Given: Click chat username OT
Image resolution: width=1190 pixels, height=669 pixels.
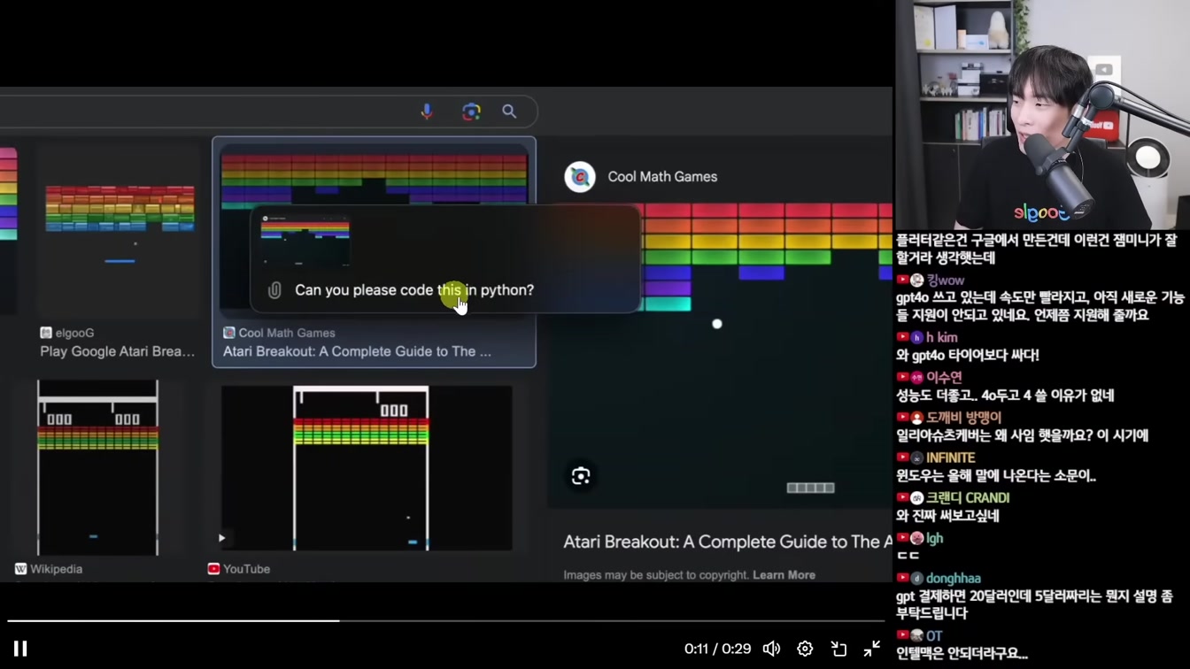Looking at the screenshot, I should (934, 636).
